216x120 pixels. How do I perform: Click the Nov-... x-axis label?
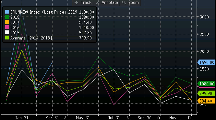click(176, 118)
